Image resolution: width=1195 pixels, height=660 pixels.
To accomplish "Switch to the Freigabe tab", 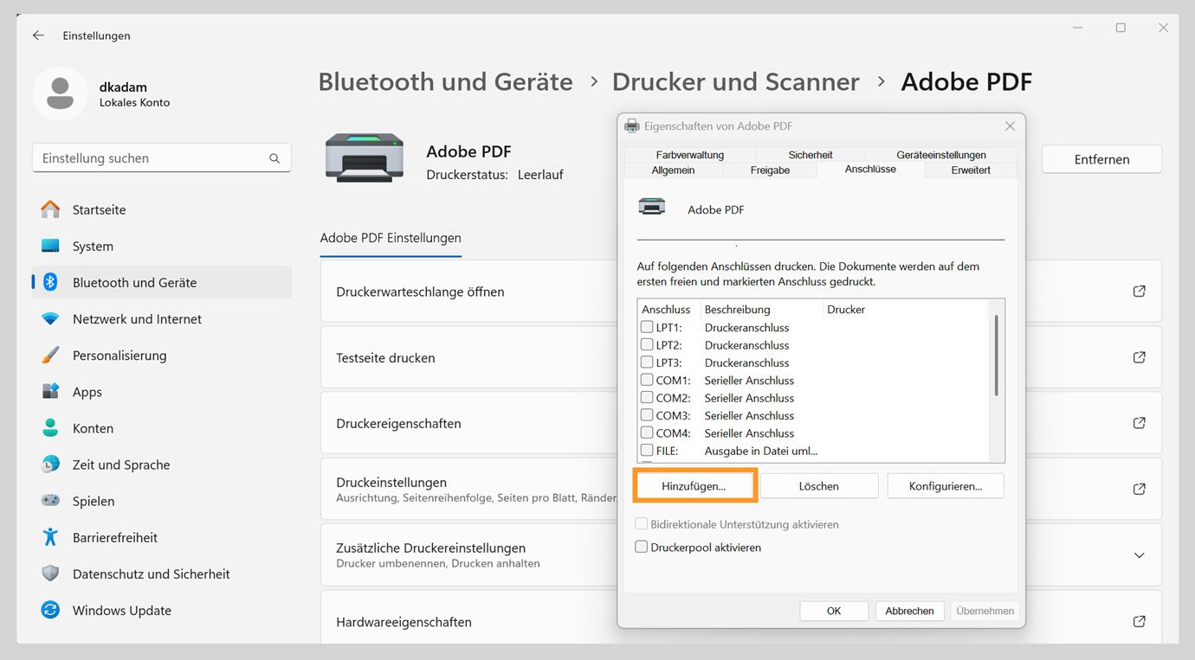I will point(770,170).
